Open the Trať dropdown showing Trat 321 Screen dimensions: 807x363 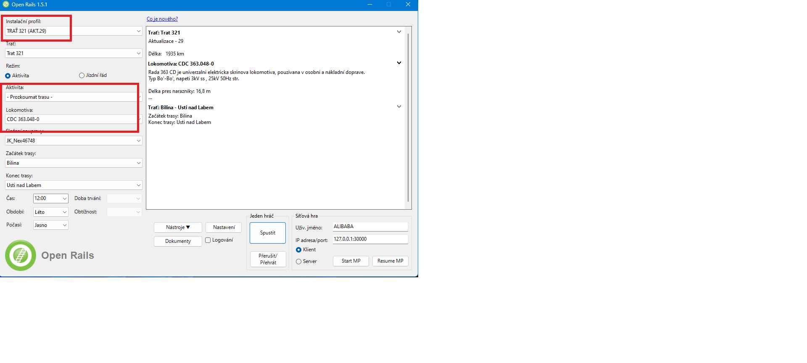click(x=74, y=53)
